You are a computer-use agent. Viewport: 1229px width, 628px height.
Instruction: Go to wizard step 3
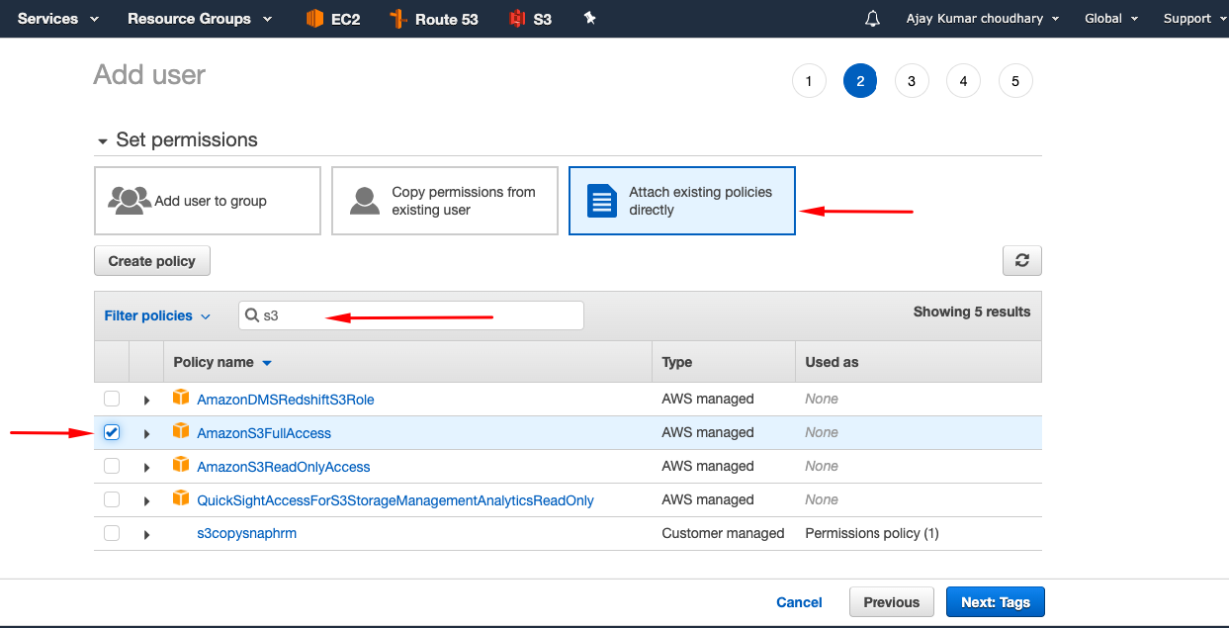pos(912,81)
